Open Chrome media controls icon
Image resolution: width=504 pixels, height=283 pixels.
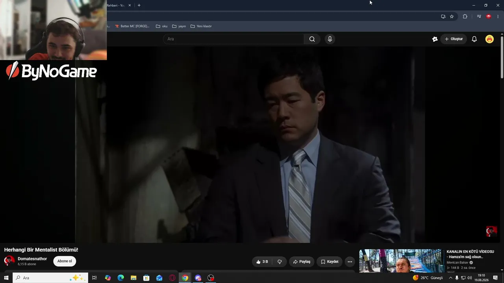click(x=479, y=17)
